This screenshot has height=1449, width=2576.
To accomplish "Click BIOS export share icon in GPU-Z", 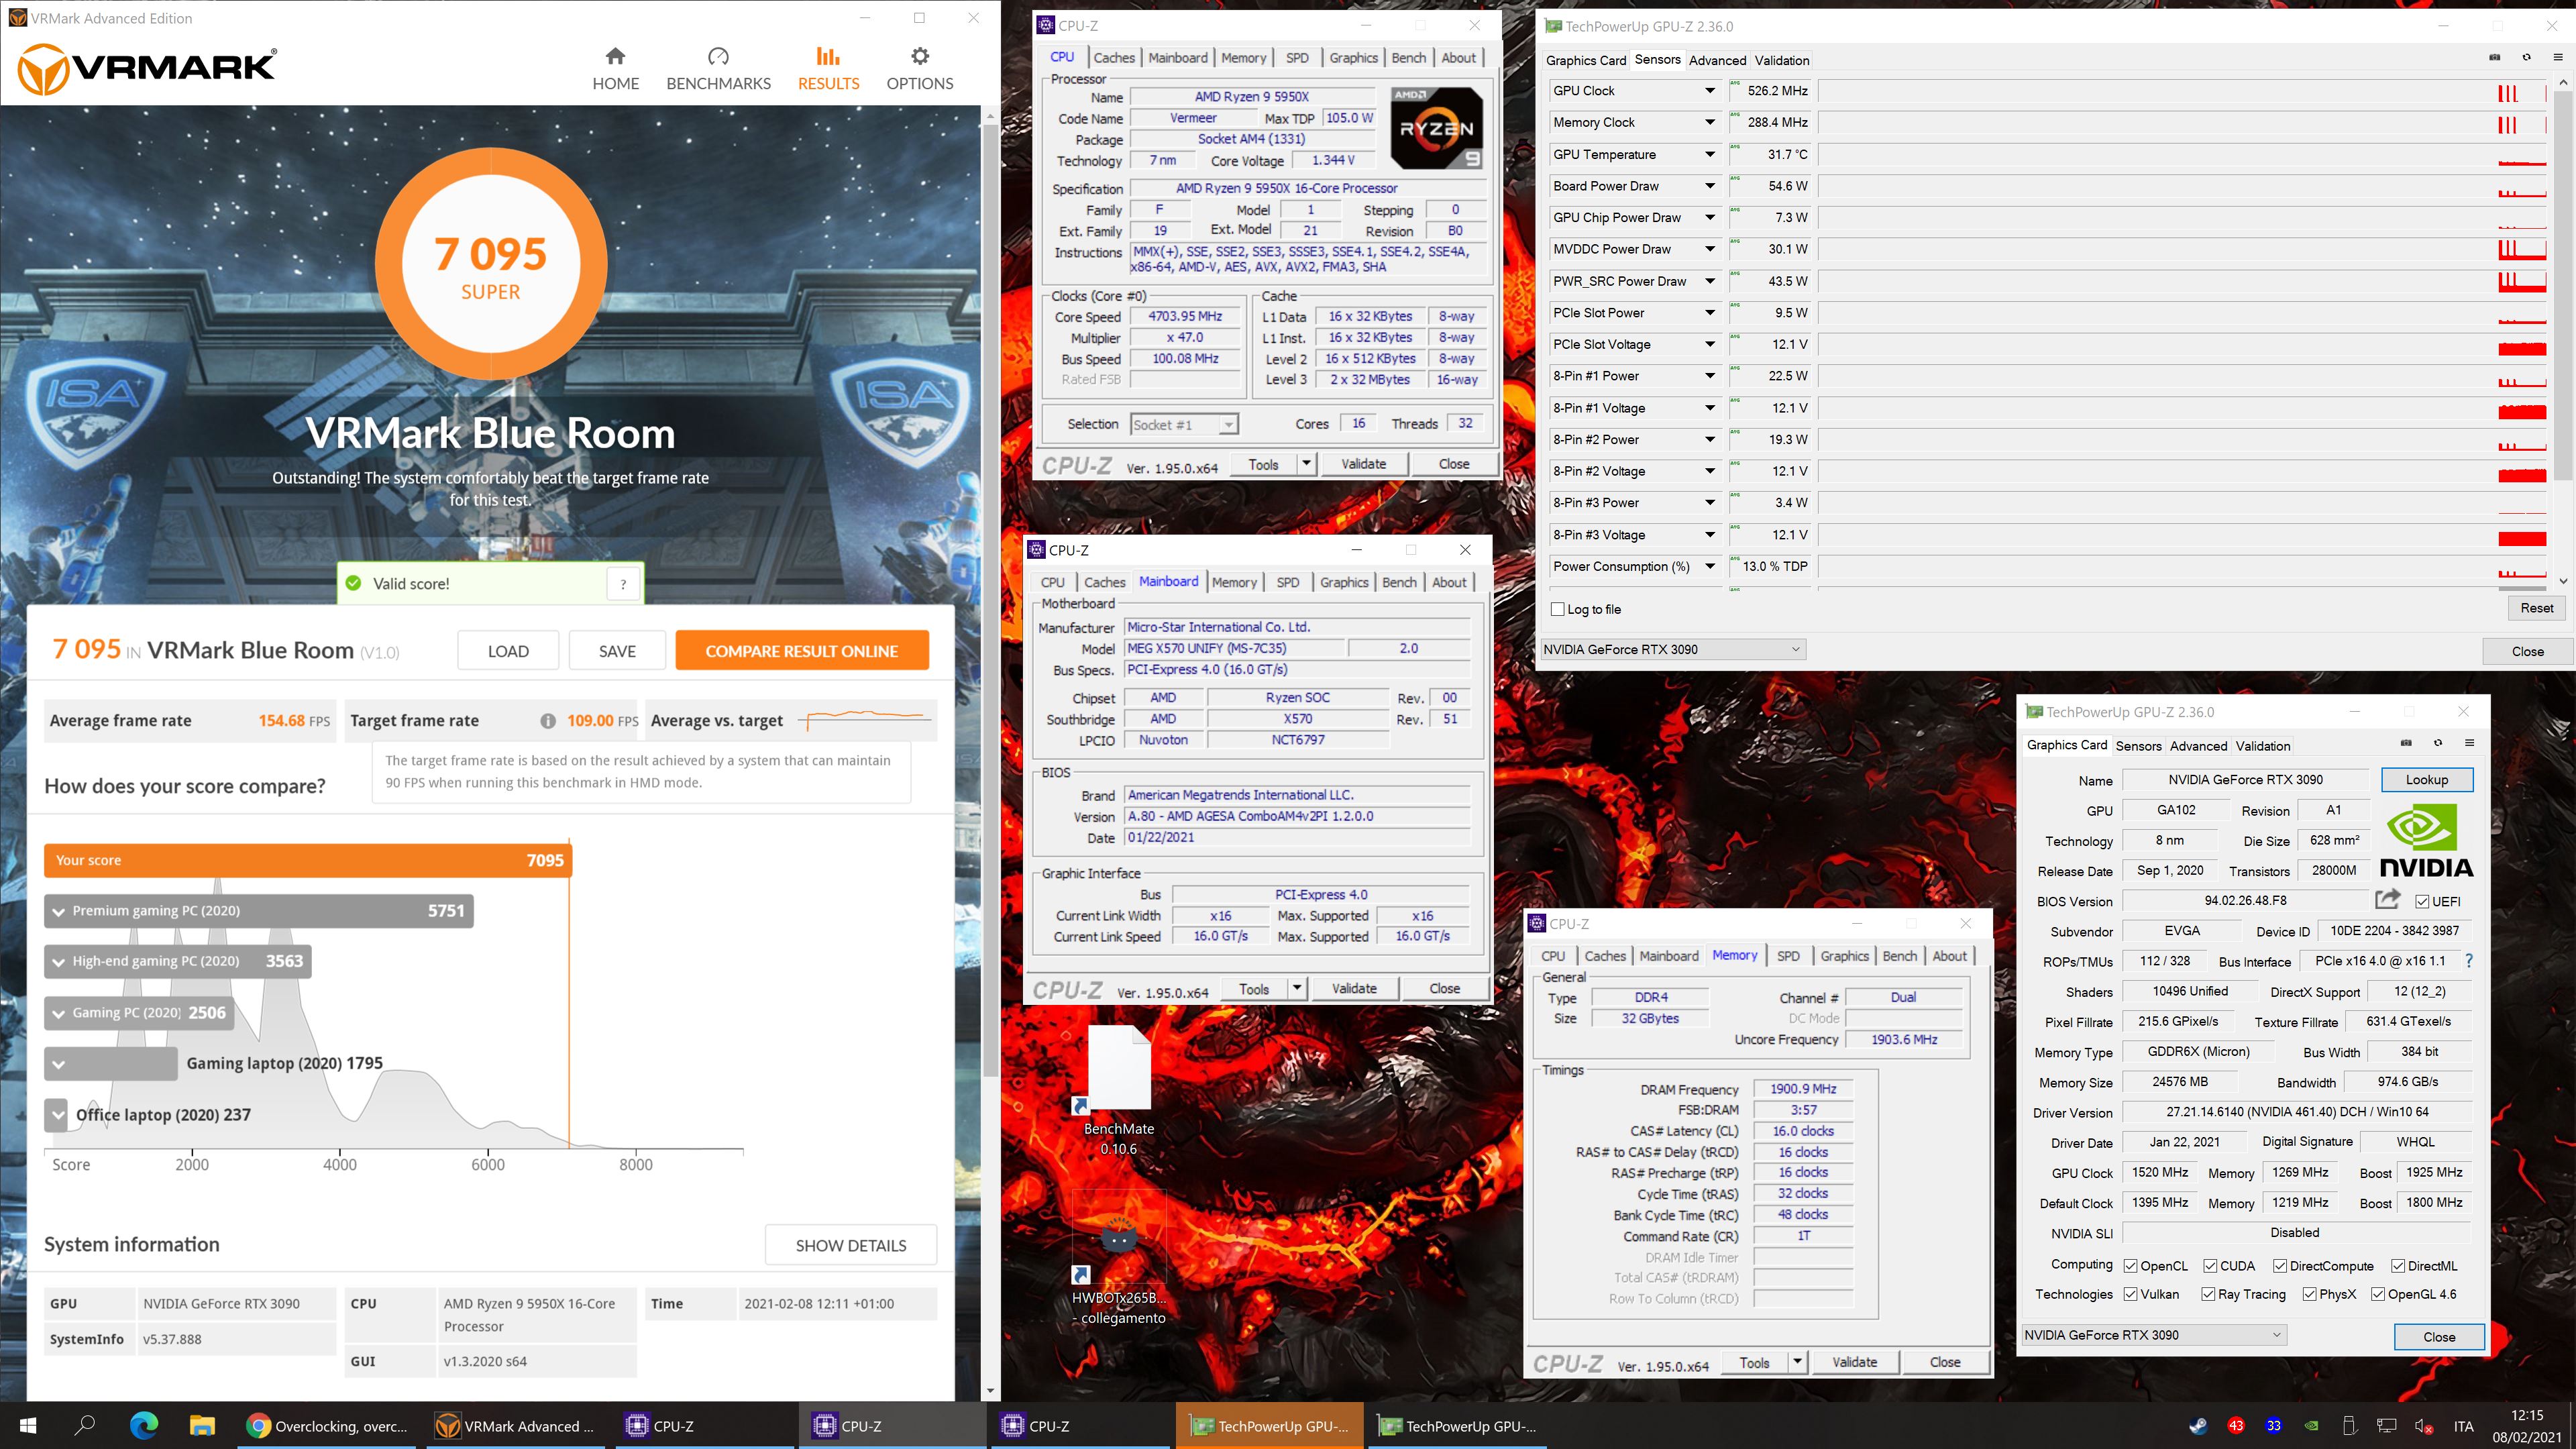I will pos(2387,899).
